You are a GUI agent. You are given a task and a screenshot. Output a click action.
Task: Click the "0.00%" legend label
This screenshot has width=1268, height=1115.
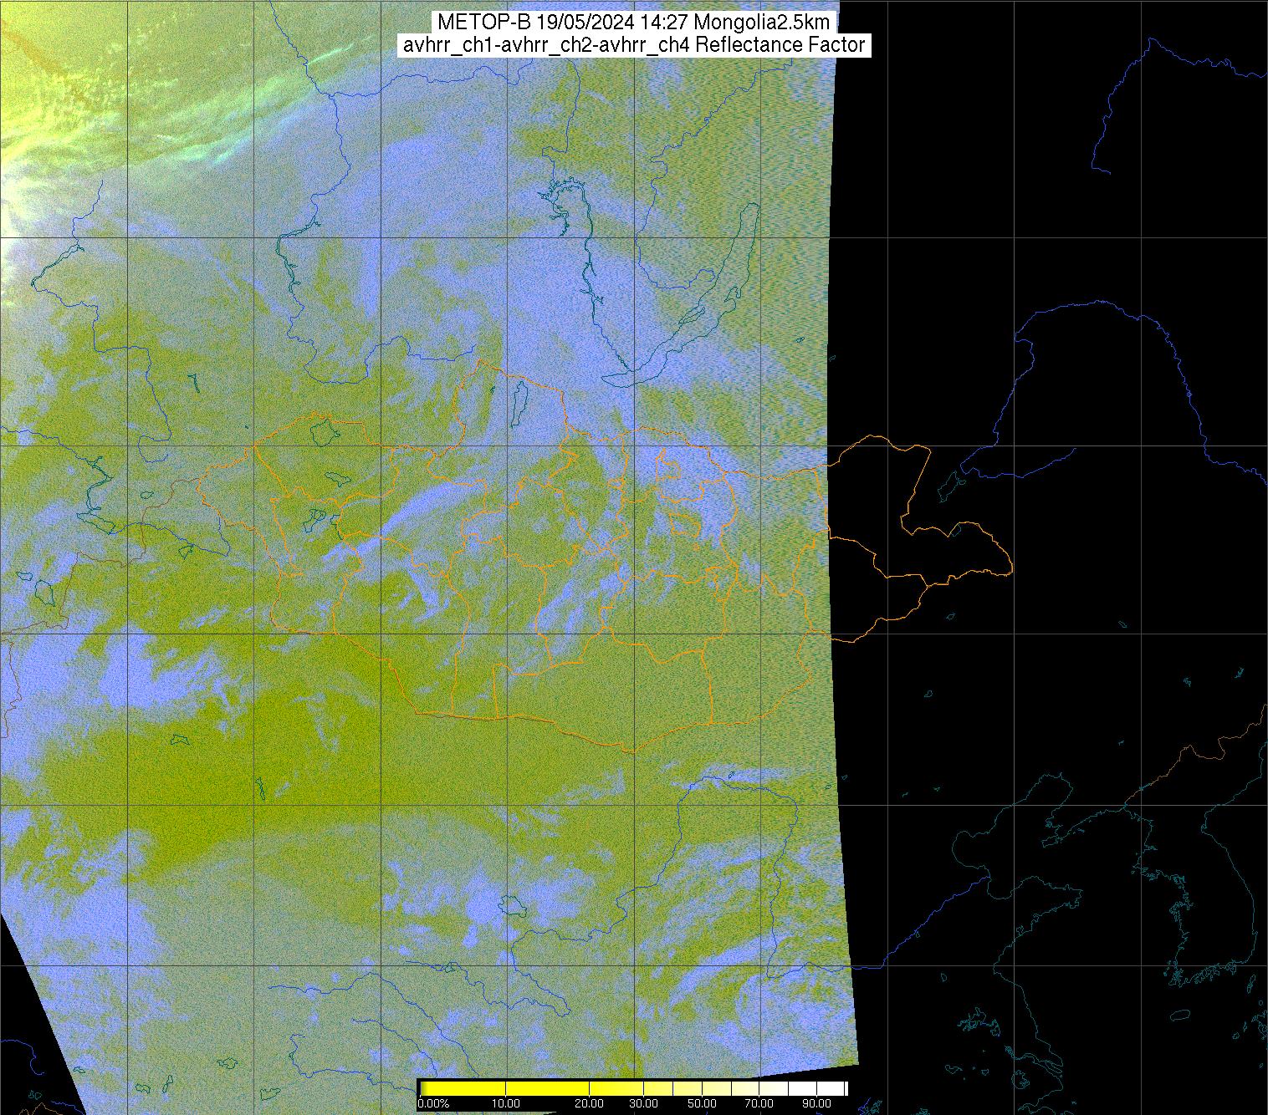[x=433, y=1103]
